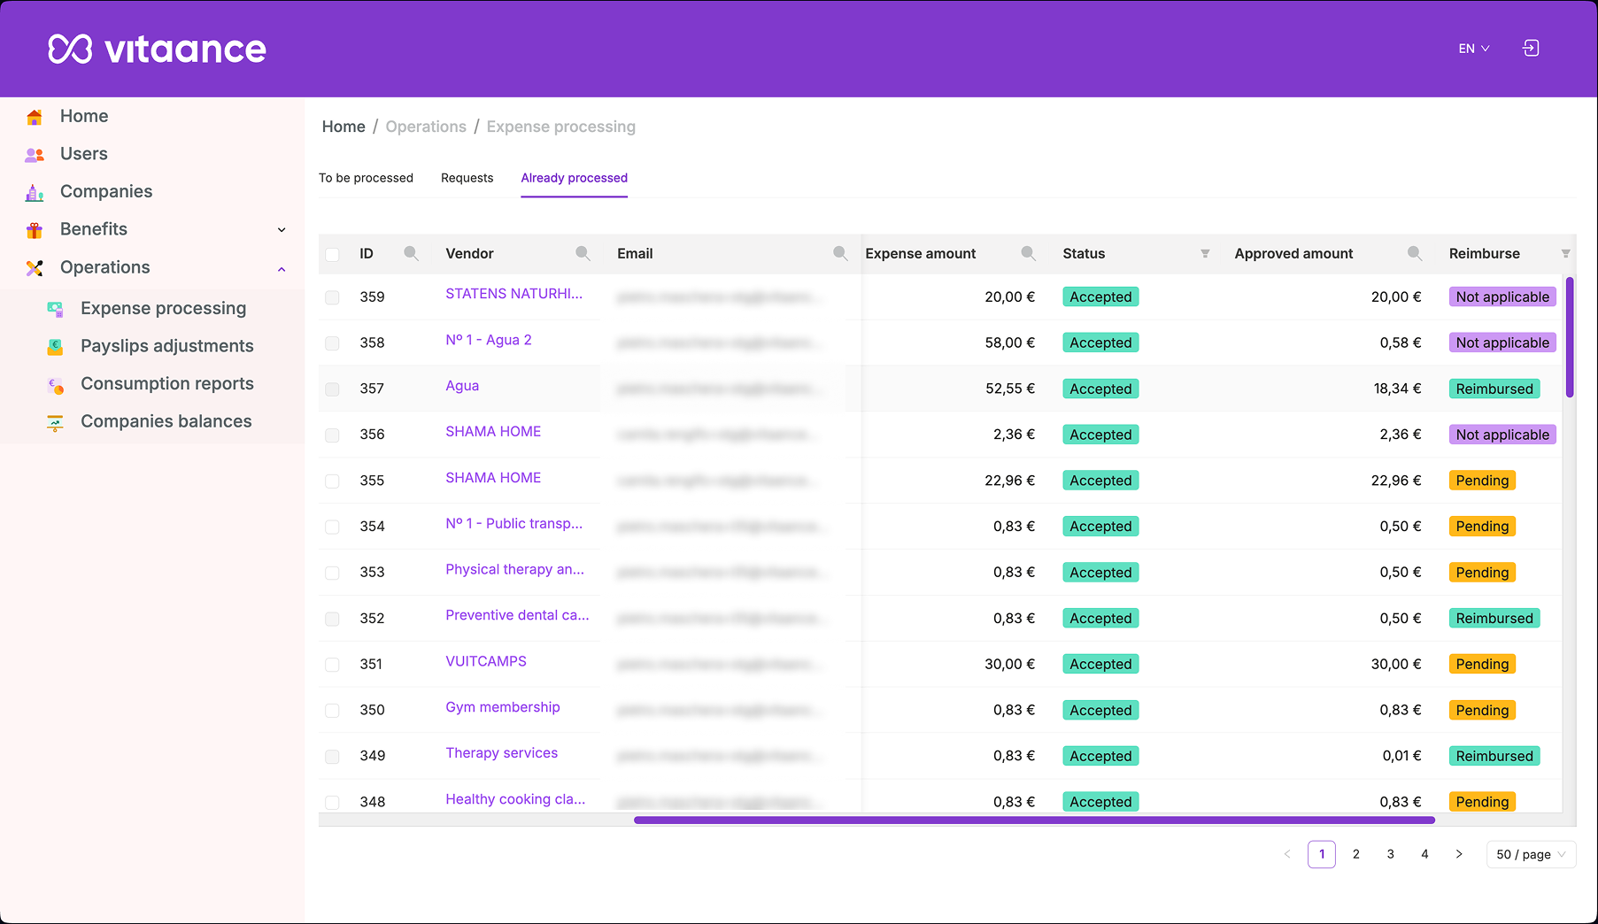Collapse the Operations menu section
The height and width of the screenshot is (924, 1598).
pyautogui.click(x=281, y=267)
